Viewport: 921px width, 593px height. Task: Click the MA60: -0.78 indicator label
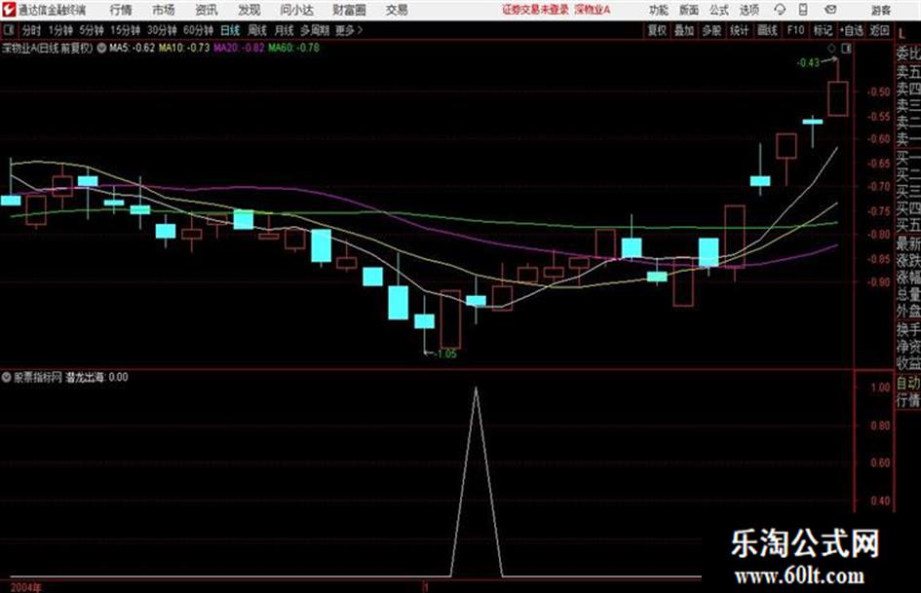tap(294, 48)
